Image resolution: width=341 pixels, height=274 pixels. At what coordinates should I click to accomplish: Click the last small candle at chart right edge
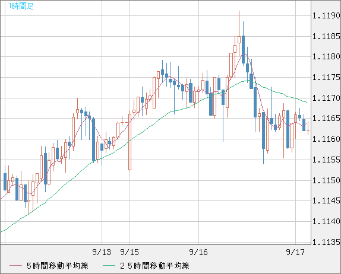pos(308,128)
